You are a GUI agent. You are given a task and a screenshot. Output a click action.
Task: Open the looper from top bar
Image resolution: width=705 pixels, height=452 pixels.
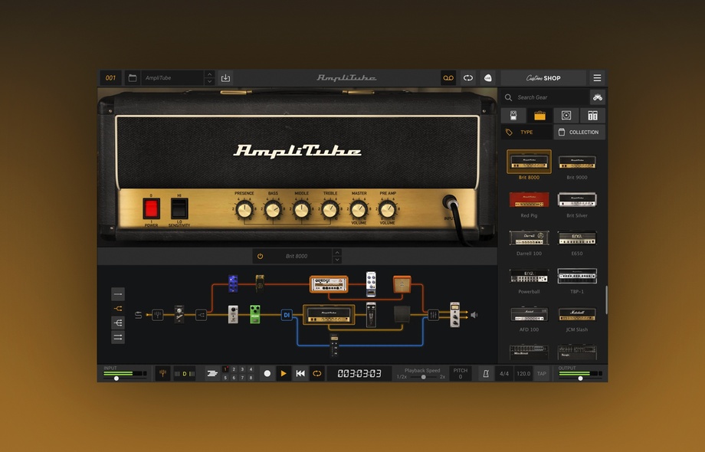pos(468,77)
